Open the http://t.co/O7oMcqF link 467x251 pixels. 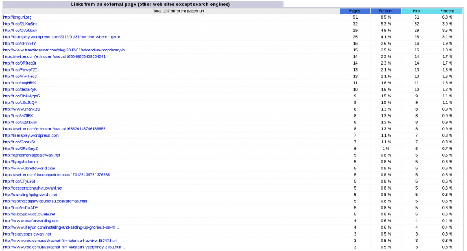pyautogui.click(x=20, y=31)
